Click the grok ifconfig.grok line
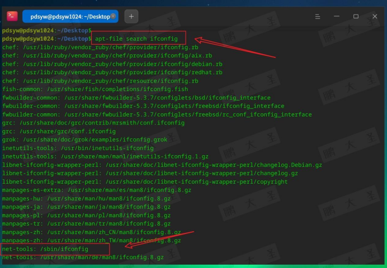The image size is (387, 268). point(84,140)
